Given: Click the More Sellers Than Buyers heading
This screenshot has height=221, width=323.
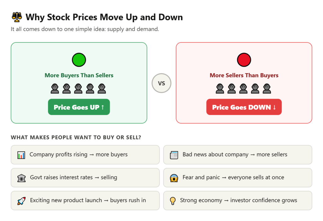Looking at the screenshot, I should point(244,75).
